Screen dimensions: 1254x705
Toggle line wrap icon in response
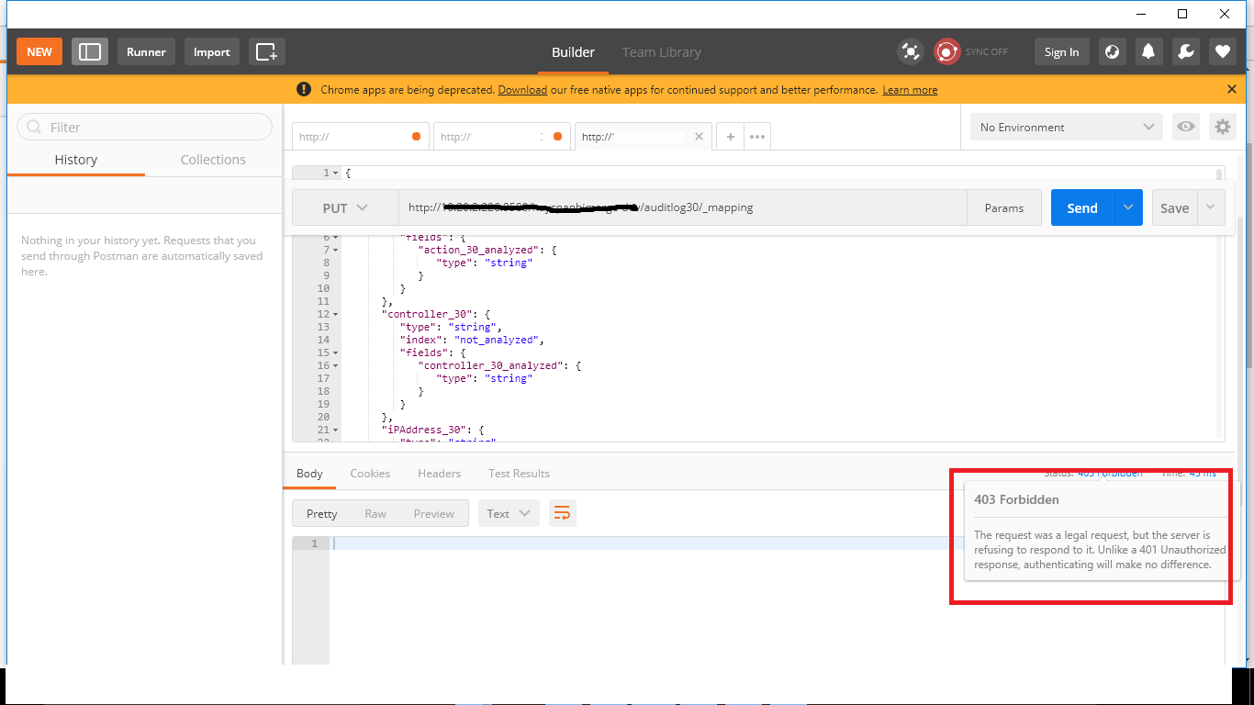(562, 513)
